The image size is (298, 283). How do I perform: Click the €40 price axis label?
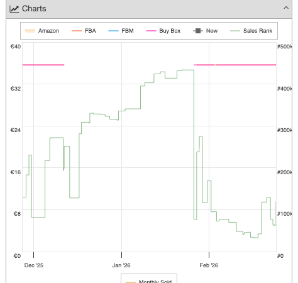(x=16, y=47)
